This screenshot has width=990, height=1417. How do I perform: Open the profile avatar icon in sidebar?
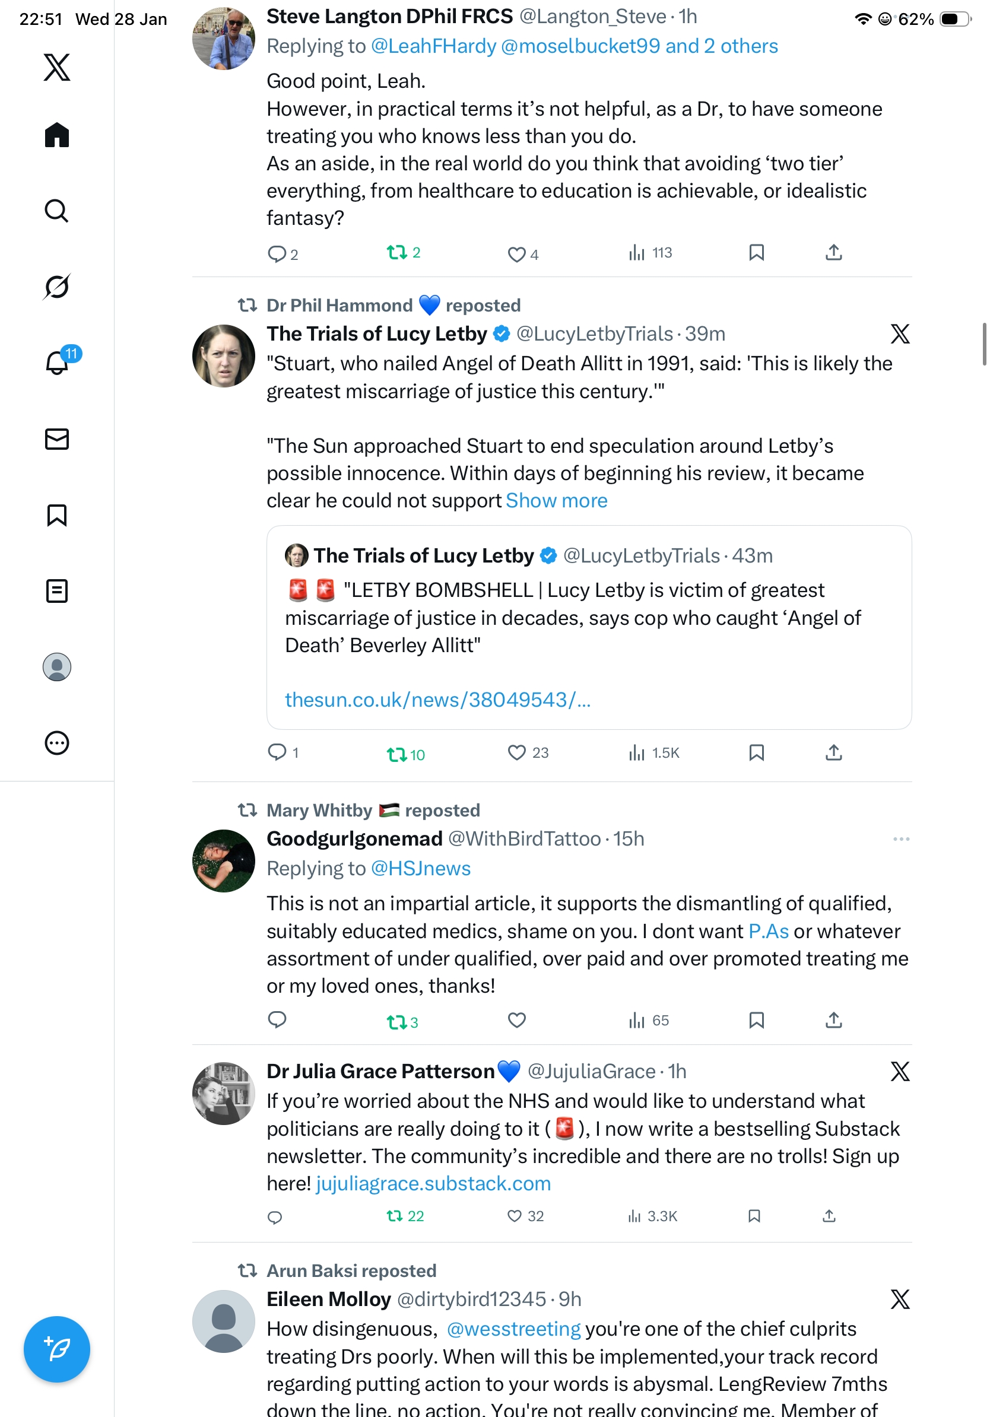(57, 666)
